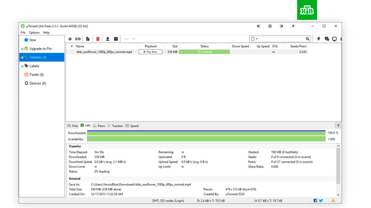371x208 pixels.
Task: Click the U: 0.7 kB/s upload status entry
Action: tap(268, 201)
